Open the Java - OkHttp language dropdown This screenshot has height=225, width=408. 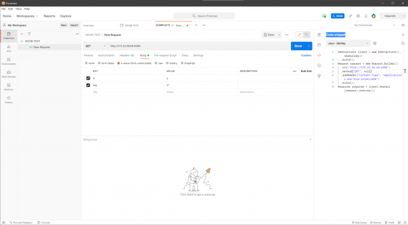tap(348, 43)
